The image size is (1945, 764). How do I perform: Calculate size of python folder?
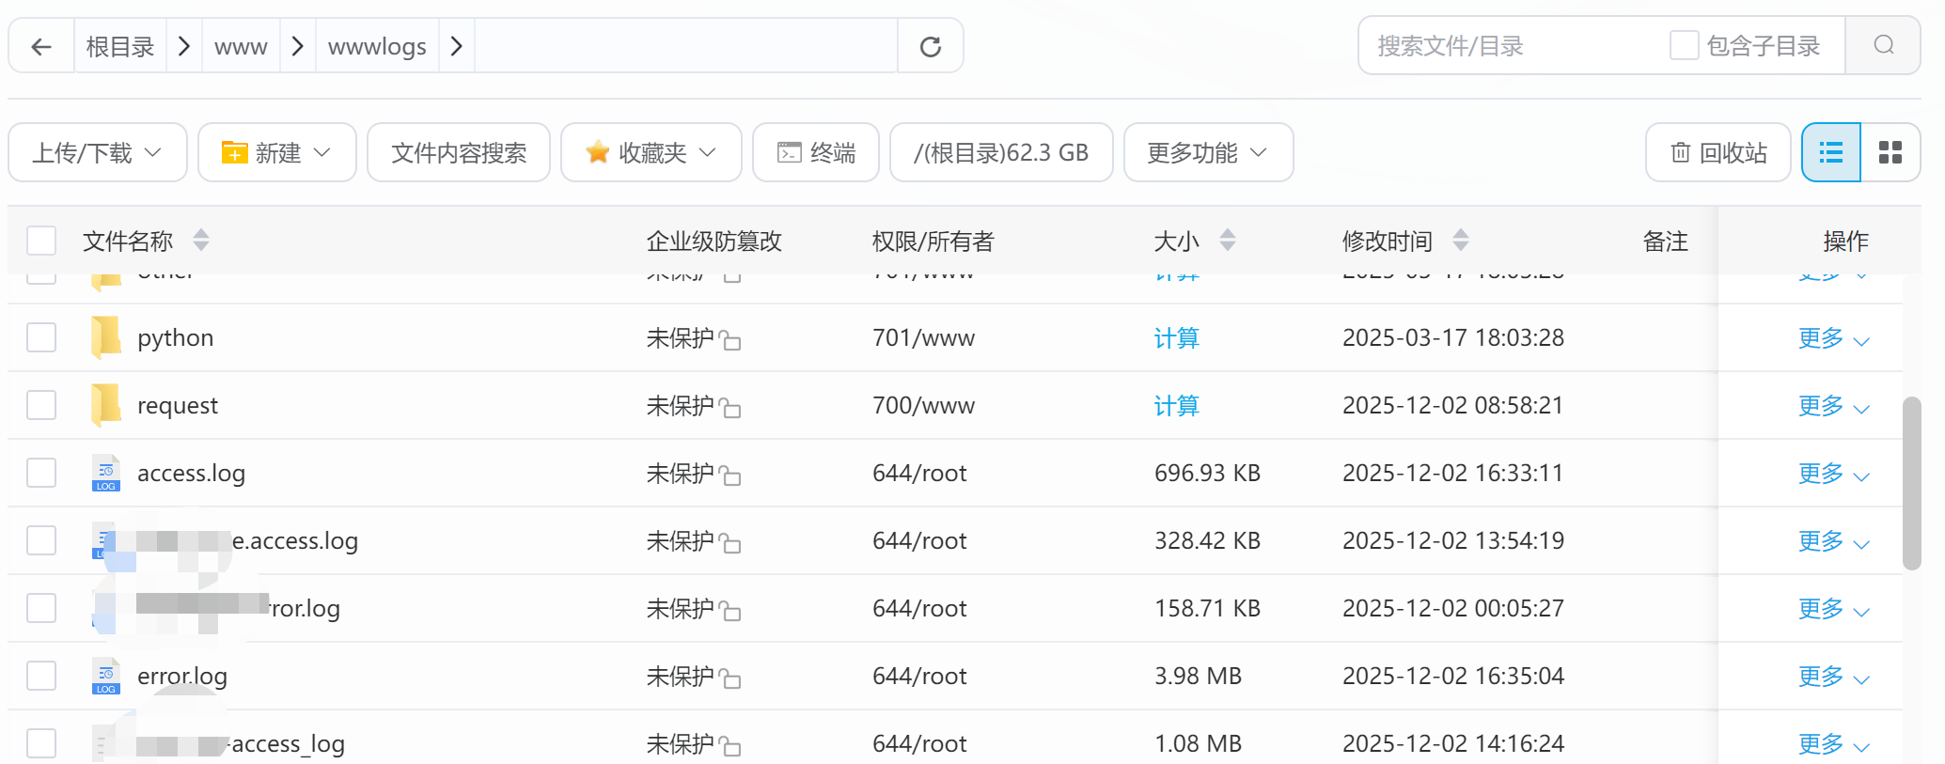1176,338
